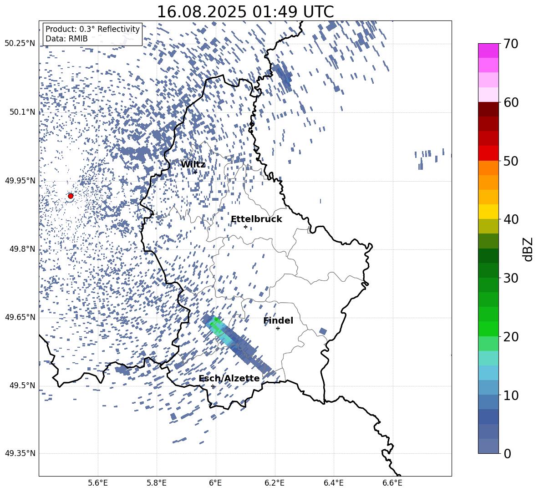This screenshot has height=492, width=539.
Task: Click the 6.2°E longitude label
Action: click(275, 483)
